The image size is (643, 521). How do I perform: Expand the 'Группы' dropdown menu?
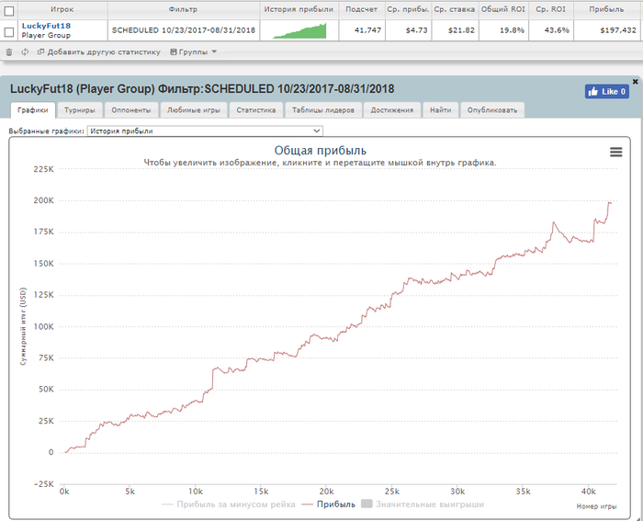[193, 51]
